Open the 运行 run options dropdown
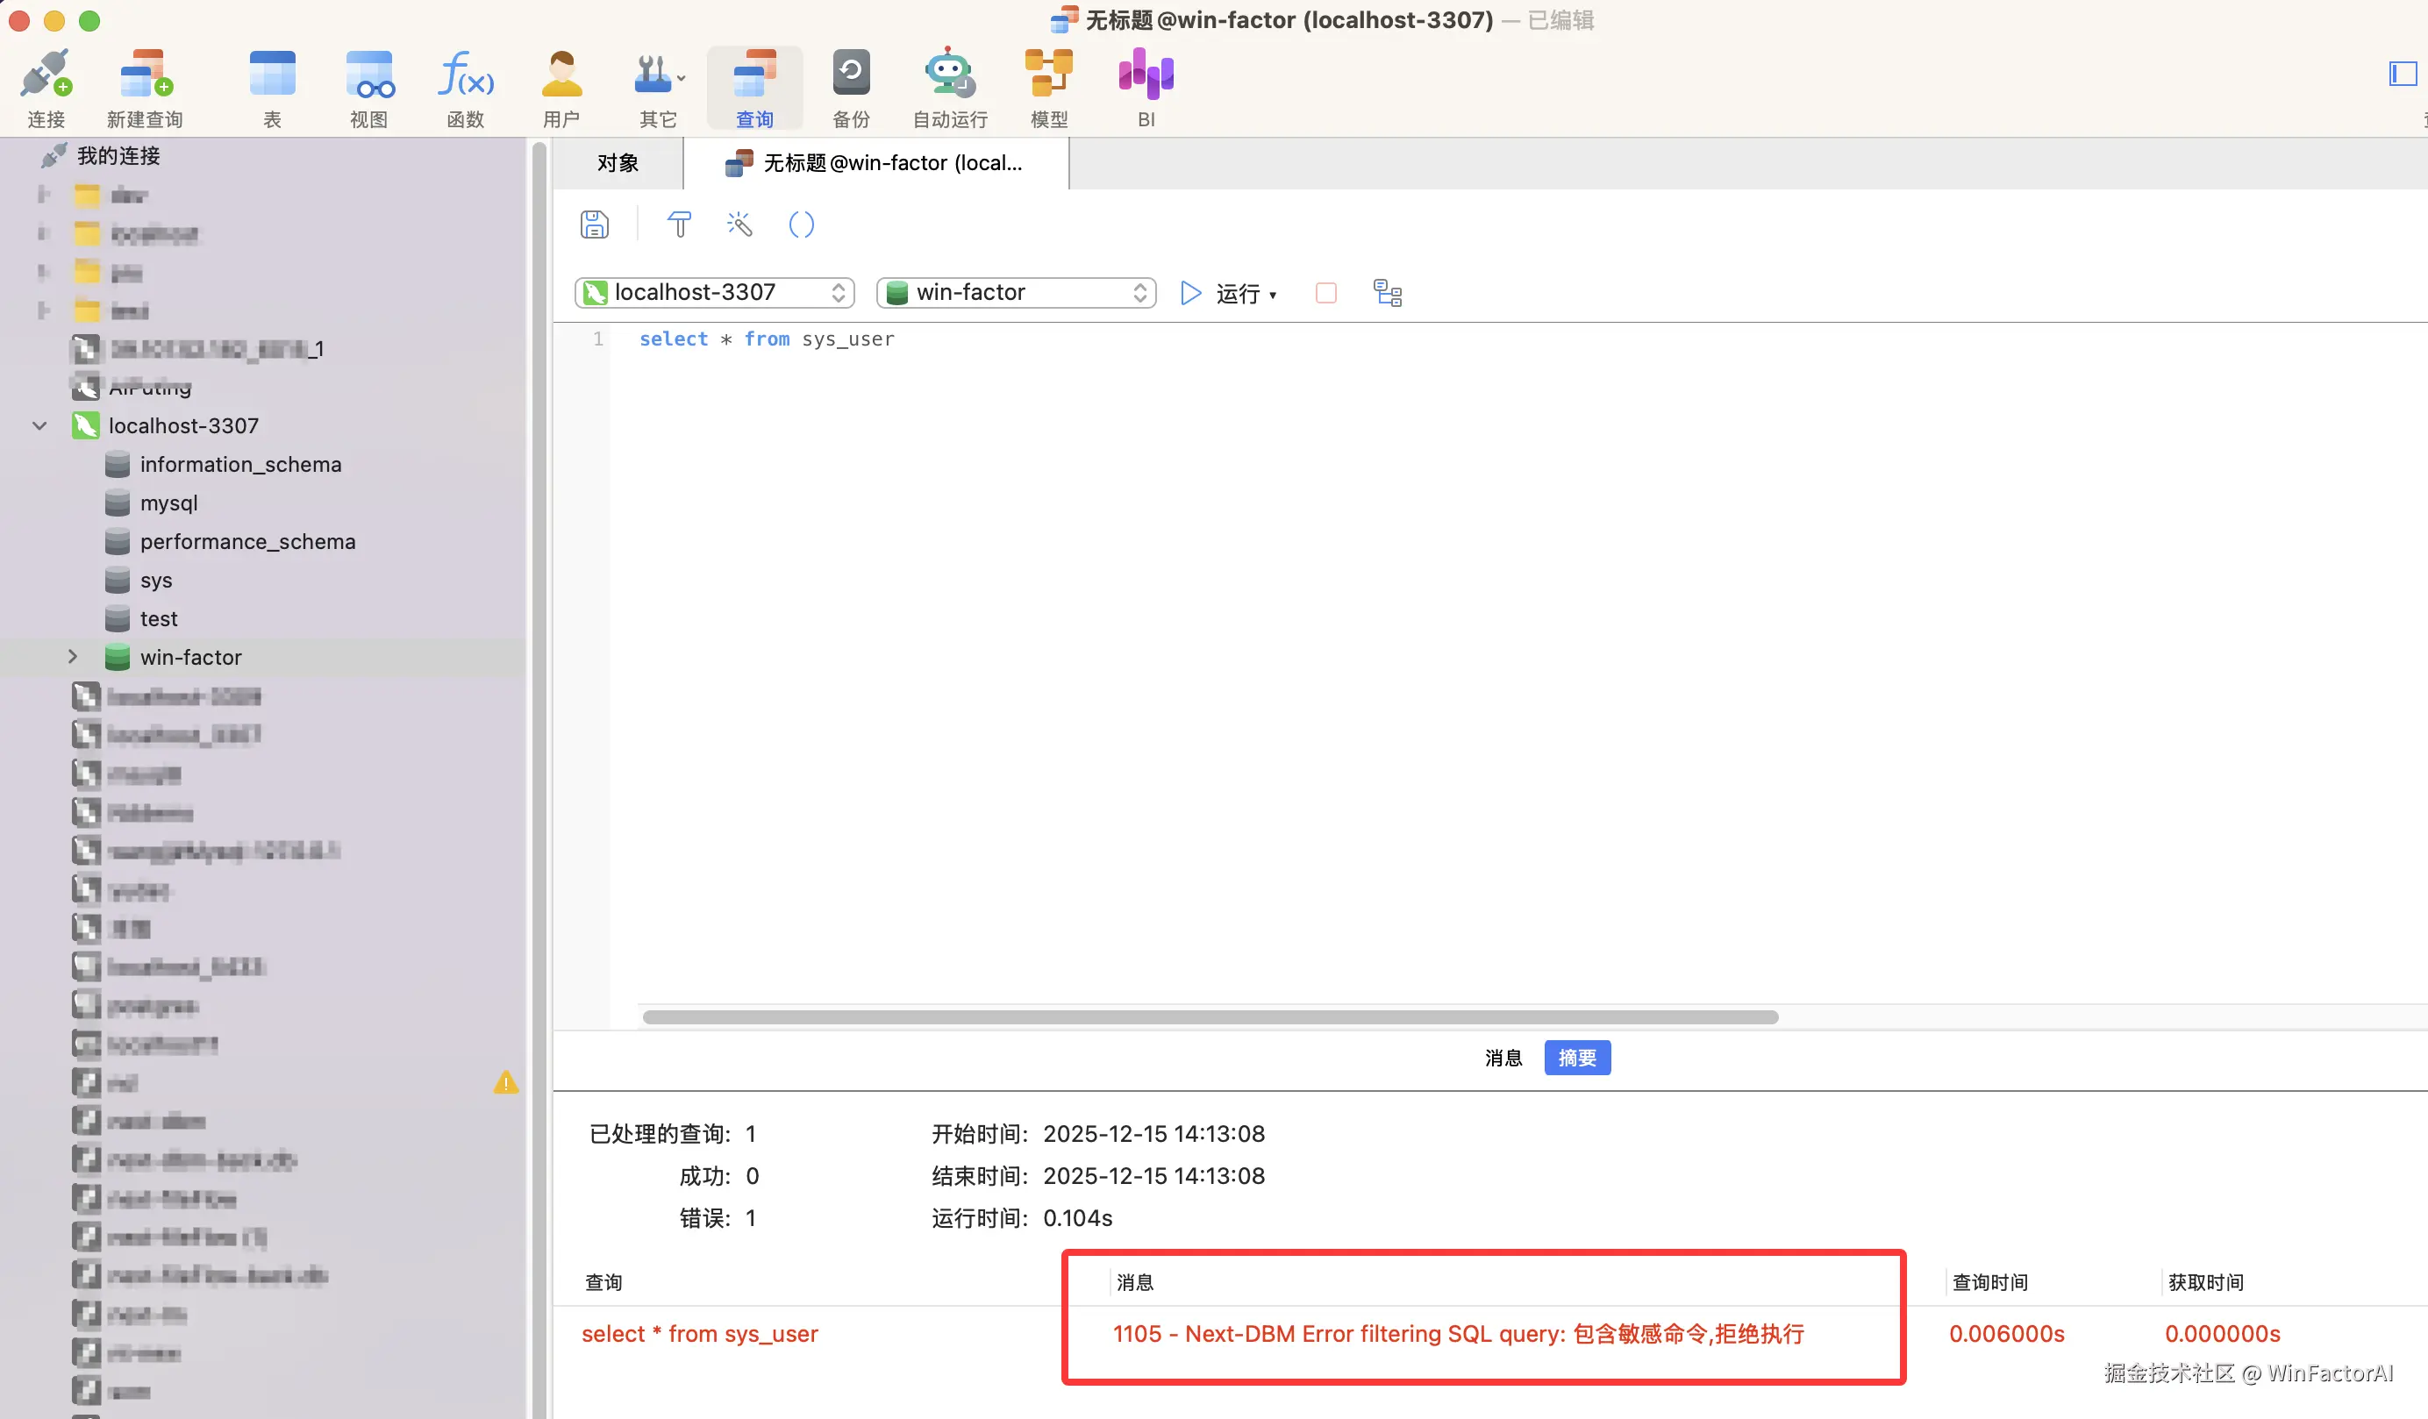Viewport: 2428px width, 1419px height. (1274, 294)
